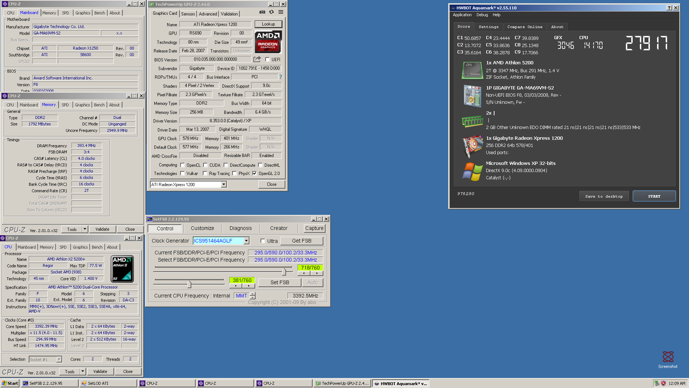
Task: Open Compare Online tab in Aquamark
Action: point(525,27)
